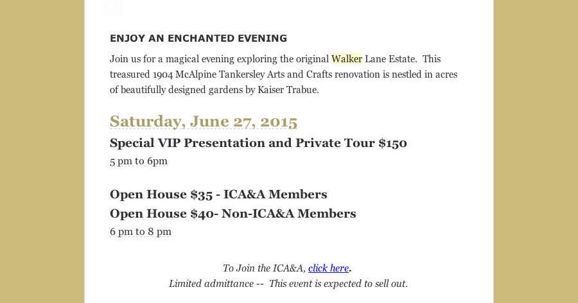
Task: Click the 'To Join the ICA&A,' italic text
Action: click(x=265, y=268)
